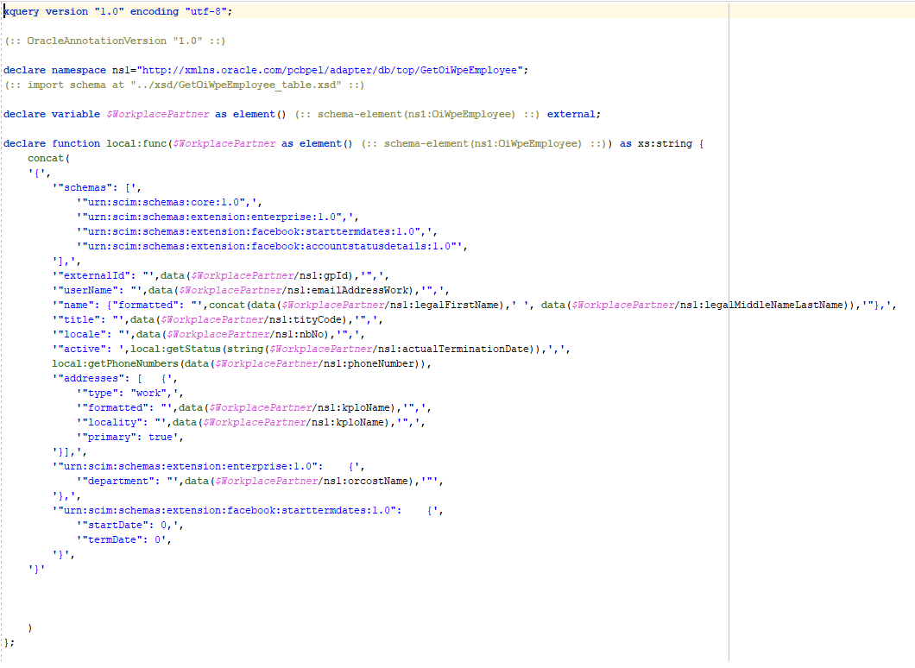Click the '"startDate": 0,' line

click(130, 525)
